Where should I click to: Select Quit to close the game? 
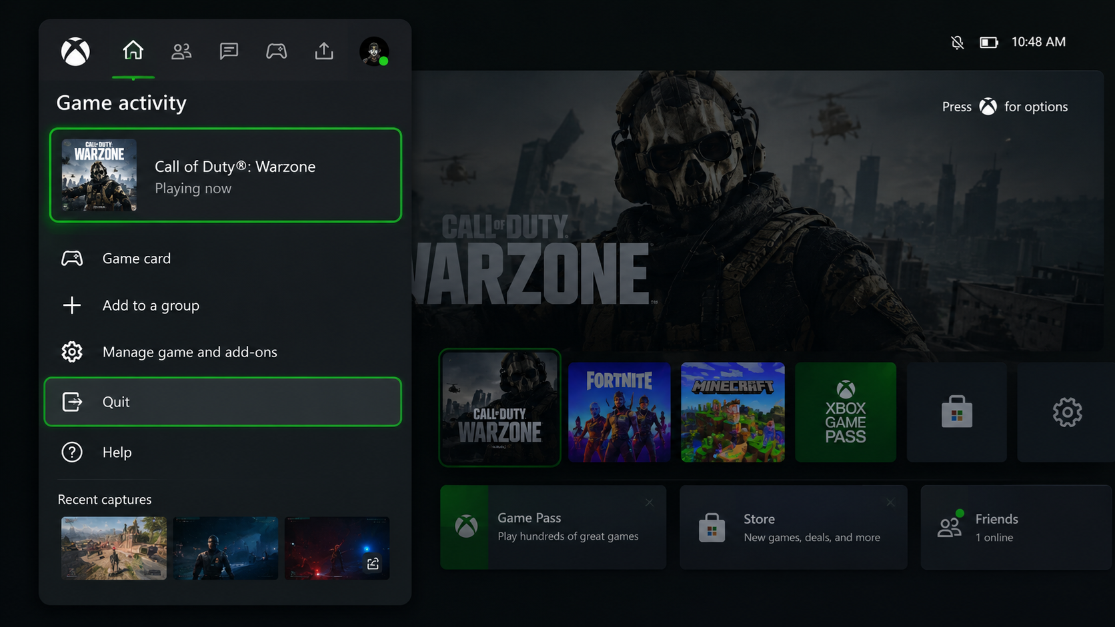tap(223, 402)
